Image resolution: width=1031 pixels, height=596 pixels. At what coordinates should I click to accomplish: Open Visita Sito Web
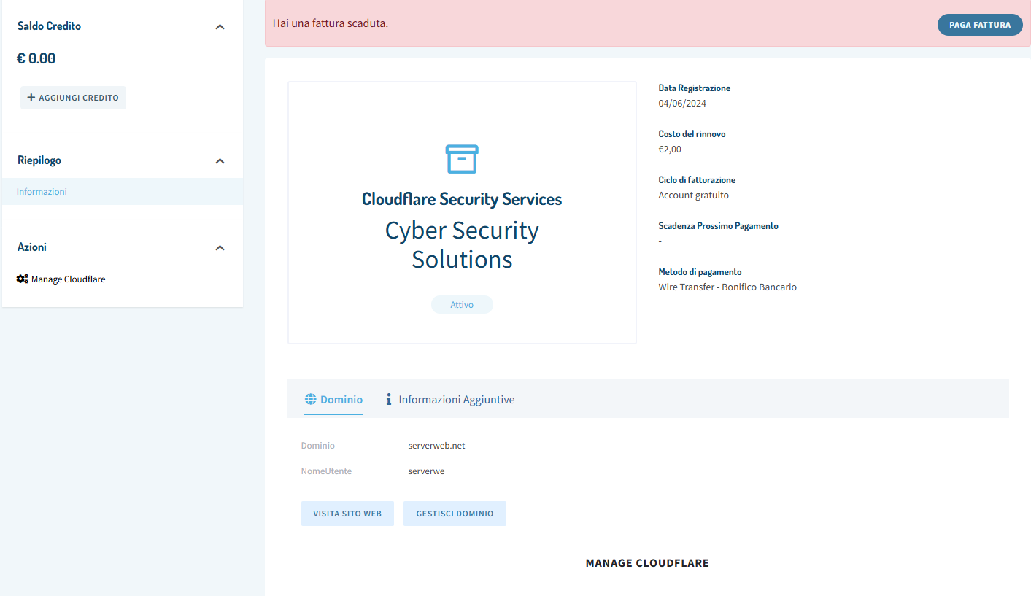[x=347, y=514]
